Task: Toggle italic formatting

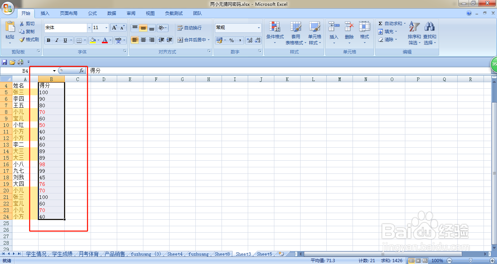Action: coord(57,40)
